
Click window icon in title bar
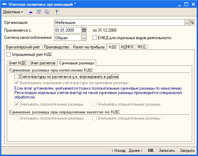click(x=4, y=4)
